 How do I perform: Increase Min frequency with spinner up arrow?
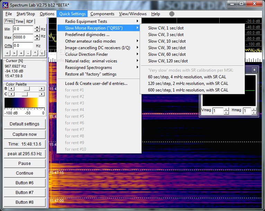[x=37, y=28]
